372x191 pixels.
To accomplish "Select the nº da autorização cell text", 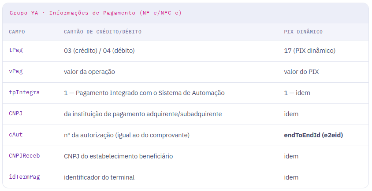I will tap(126, 135).
